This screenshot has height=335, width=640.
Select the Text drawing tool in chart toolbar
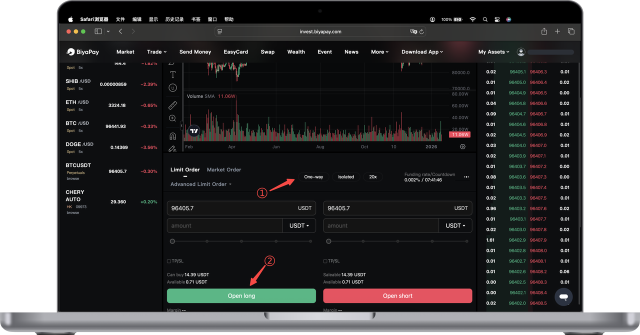172,74
